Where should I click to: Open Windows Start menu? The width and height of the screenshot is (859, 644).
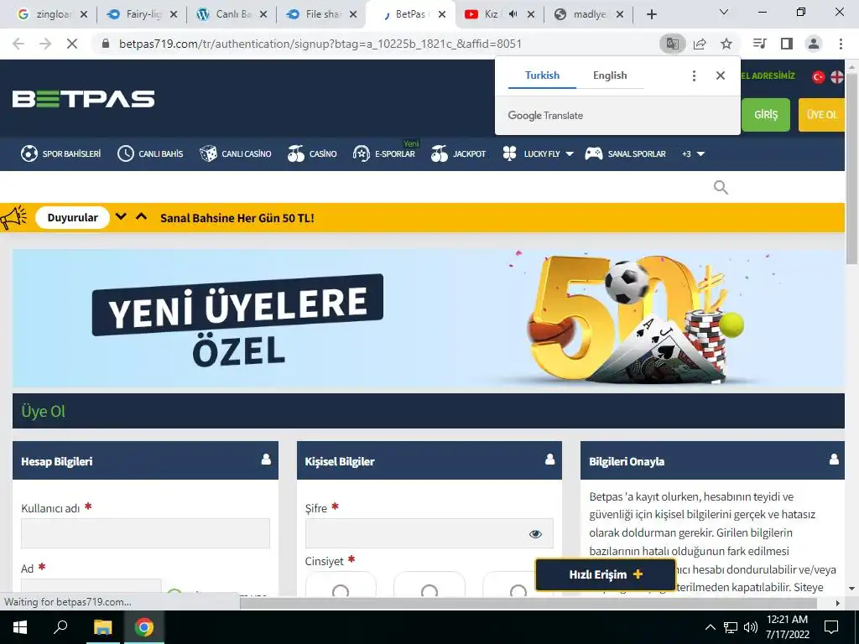(x=20, y=627)
